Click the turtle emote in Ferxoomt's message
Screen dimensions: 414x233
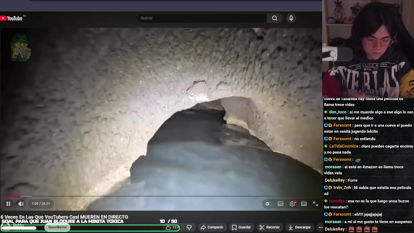click(358, 160)
